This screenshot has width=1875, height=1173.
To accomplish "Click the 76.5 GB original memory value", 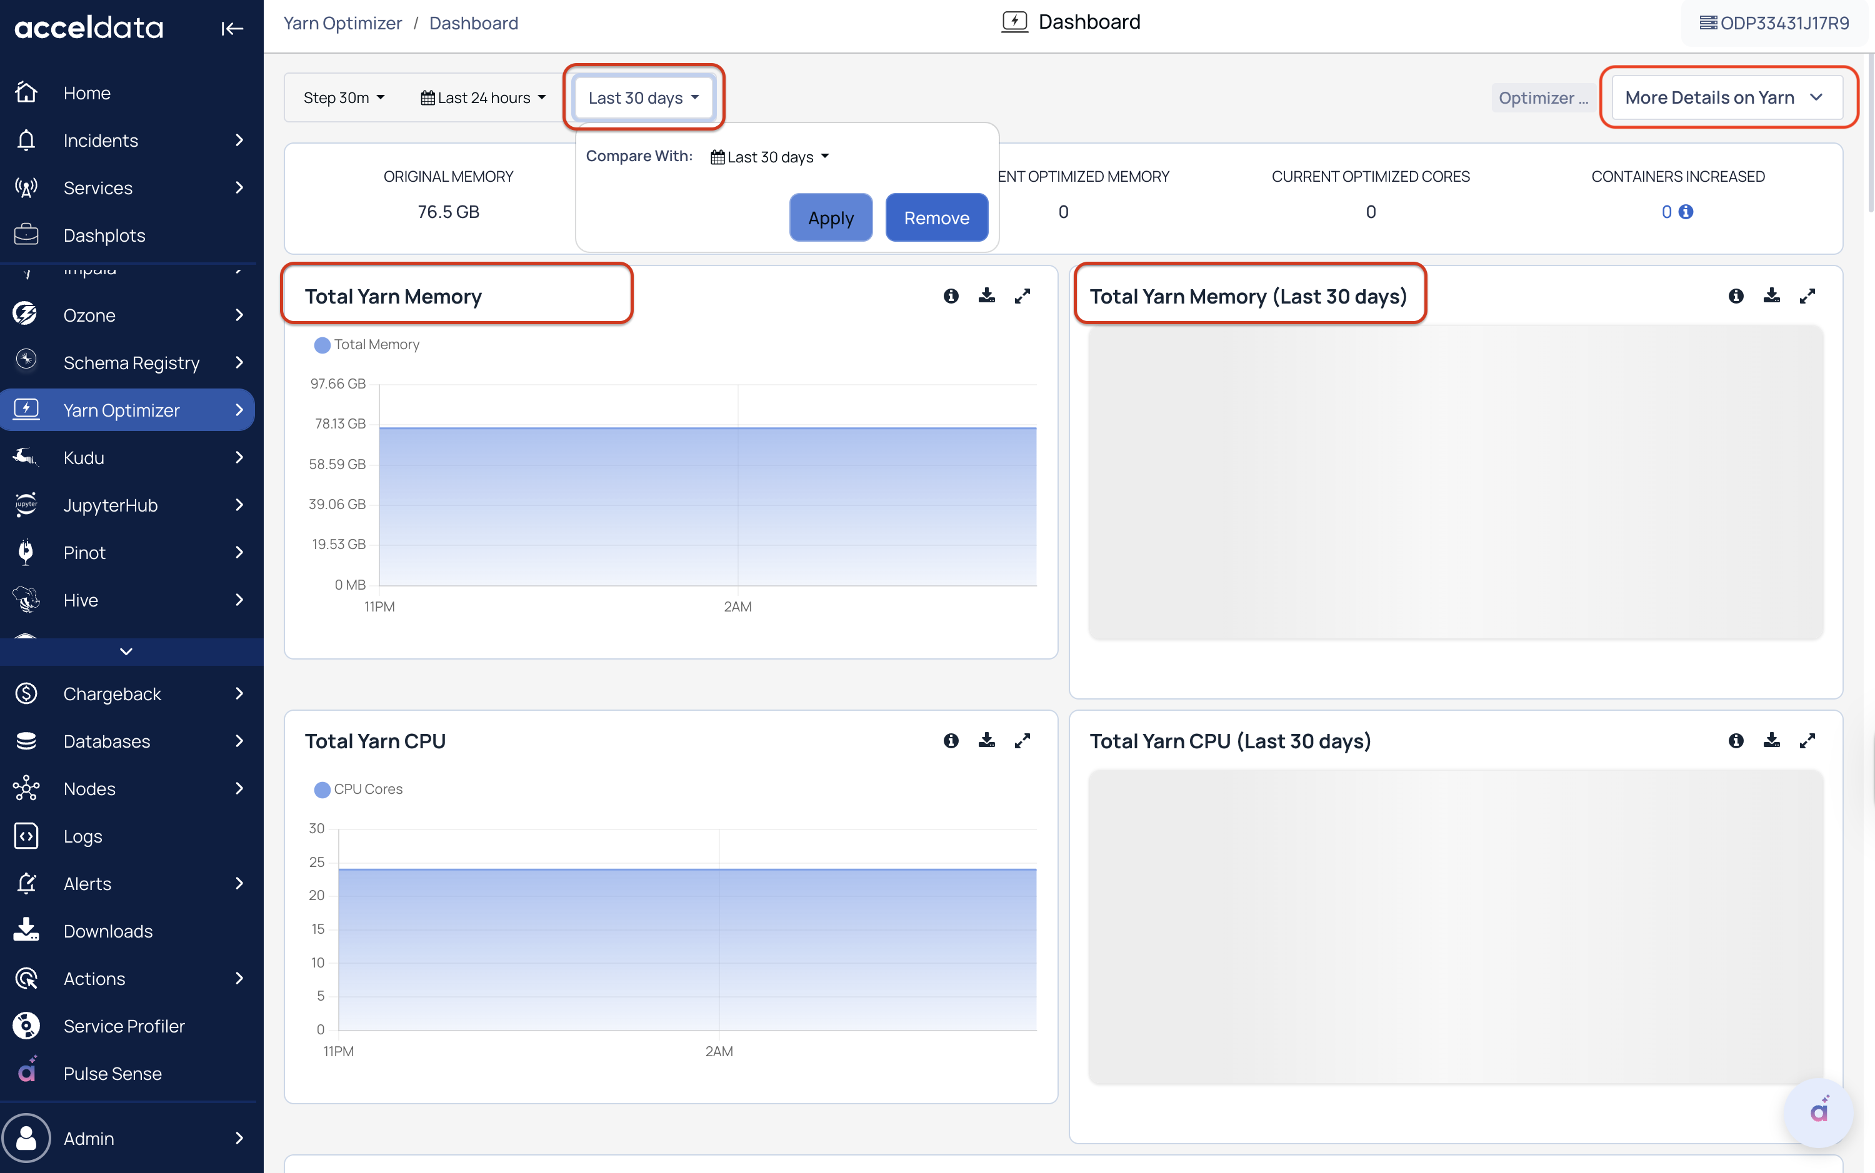I will (449, 212).
